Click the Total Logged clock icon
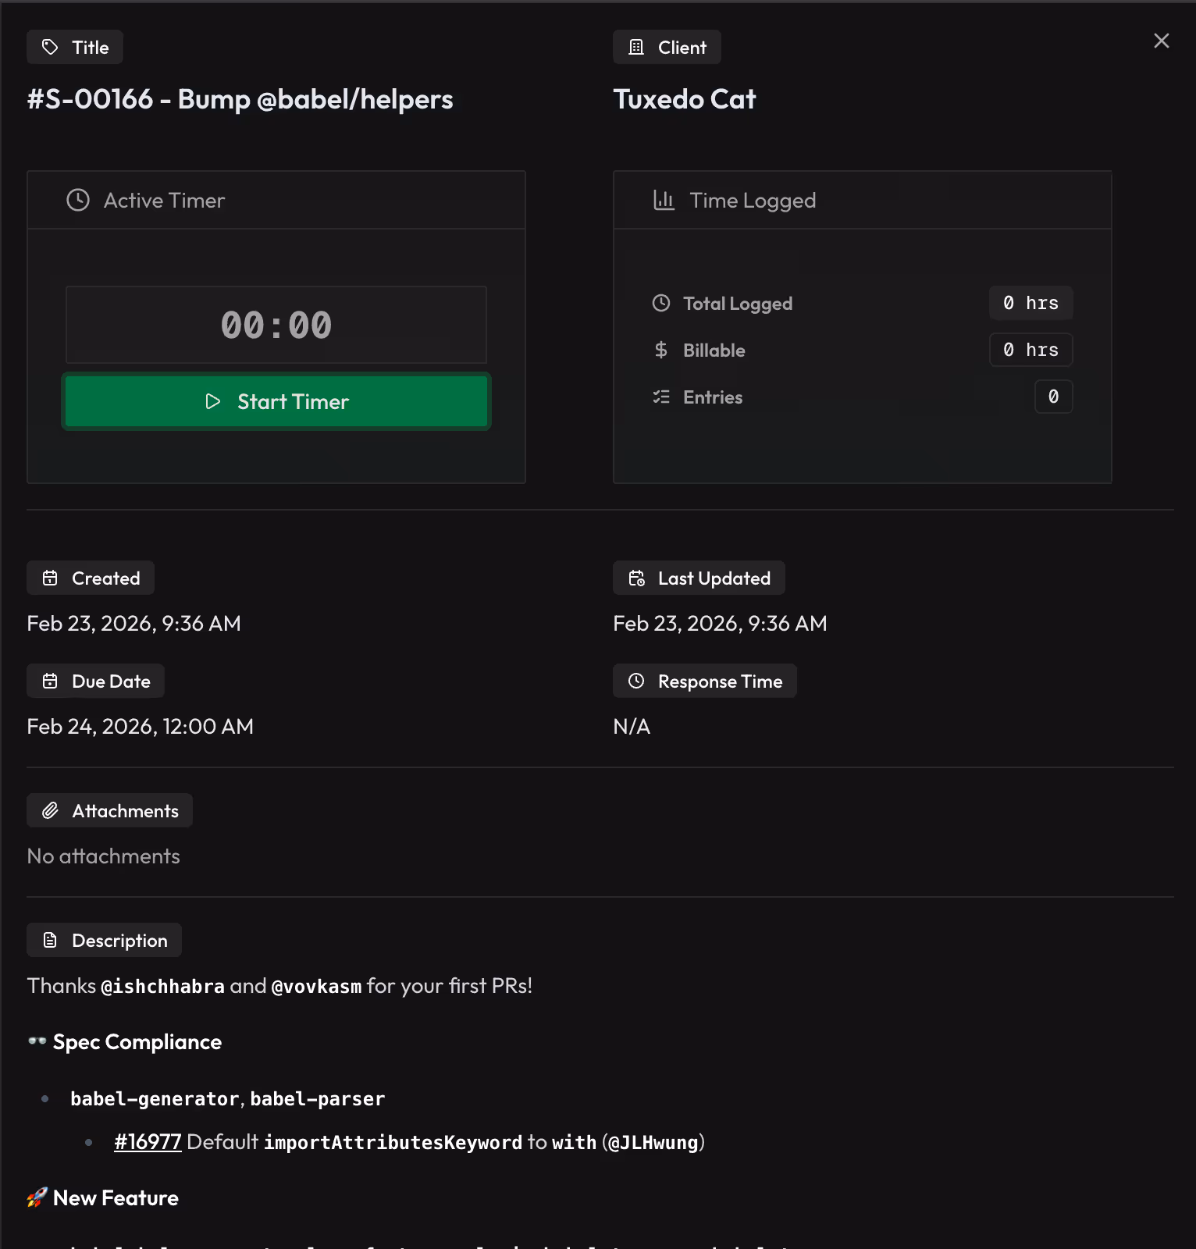The height and width of the screenshot is (1249, 1196). pyautogui.click(x=661, y=303)
